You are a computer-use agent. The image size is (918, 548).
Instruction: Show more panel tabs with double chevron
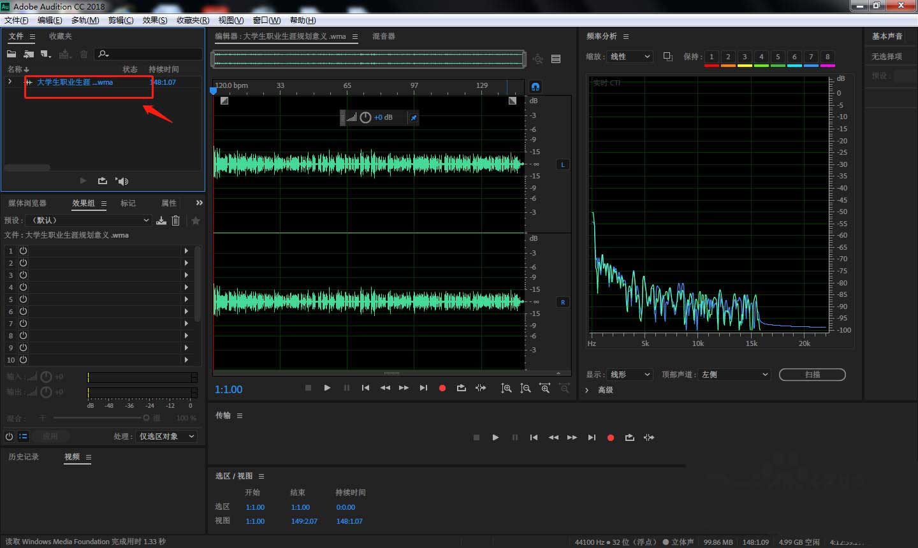tap(199, 203)
